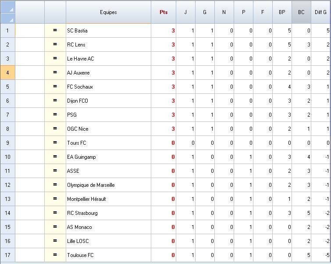Select row header number 4
The width and height of the screenshot is (331, 264).
coord(7,73)
